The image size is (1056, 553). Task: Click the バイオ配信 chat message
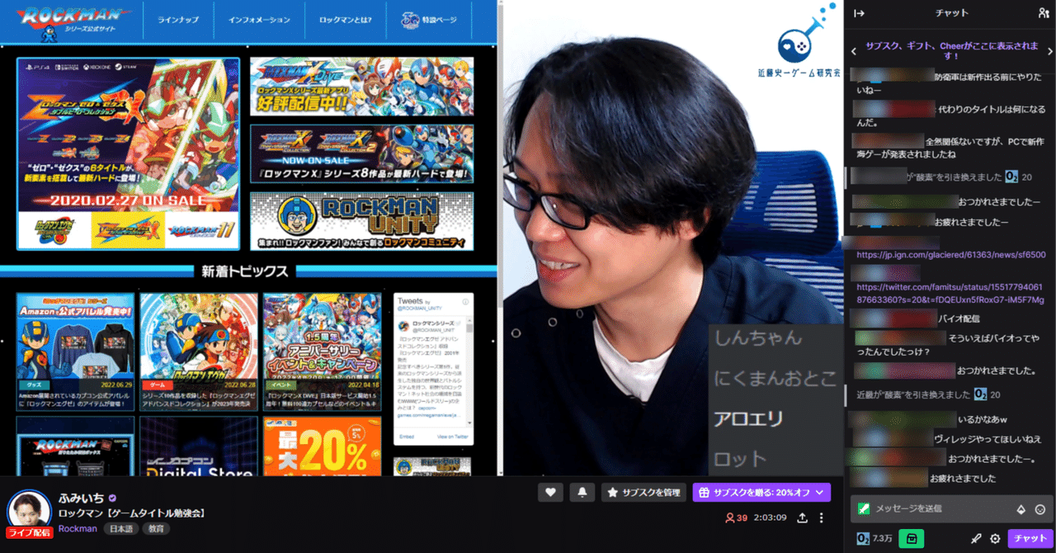959,317
